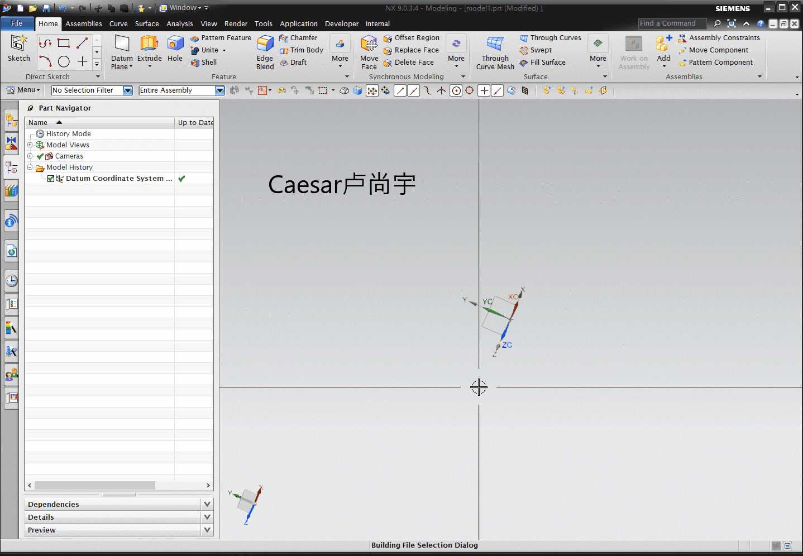The image size is (803, 556).
Task: Switch to the Render ribbon tab
Action: (236, 23)
